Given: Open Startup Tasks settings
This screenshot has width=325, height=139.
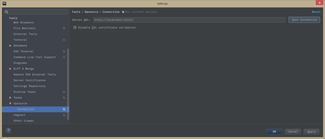Looking at the screenshot, I should pyautogui.click(x=24, y=92).
